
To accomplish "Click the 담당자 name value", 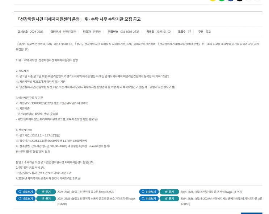I will pyautogui.click(x=97, y=32).
